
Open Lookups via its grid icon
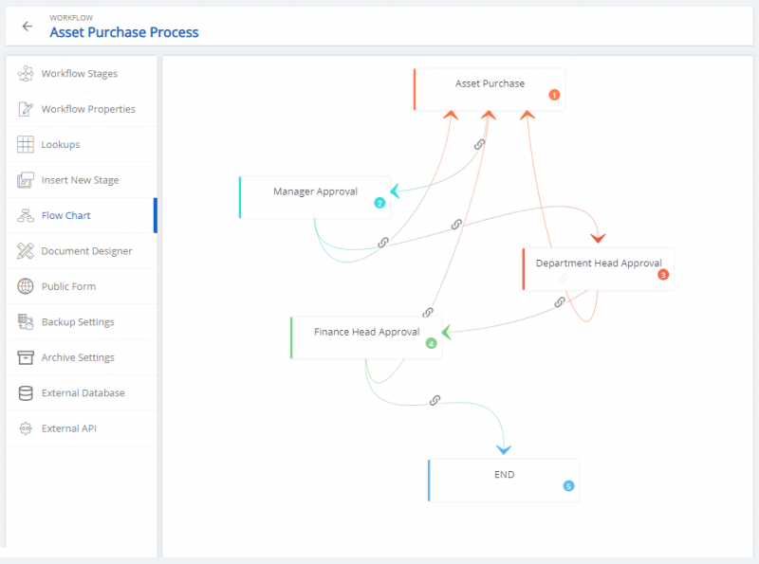24,144
